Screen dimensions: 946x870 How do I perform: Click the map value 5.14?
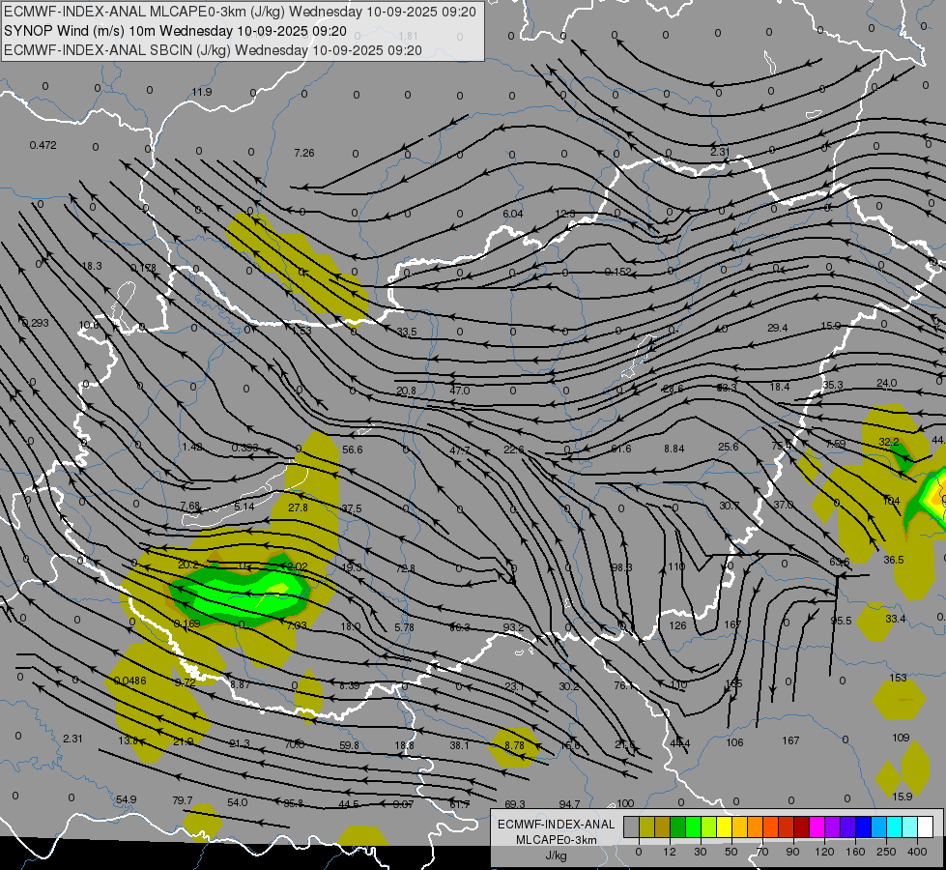tap(244, 507)
